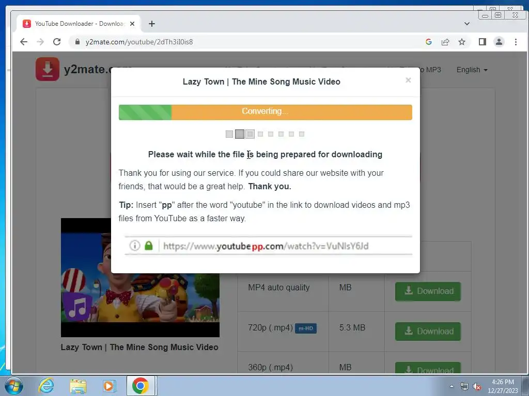Expand the tab search chevron
529x396 pixels.
(467, 24)
